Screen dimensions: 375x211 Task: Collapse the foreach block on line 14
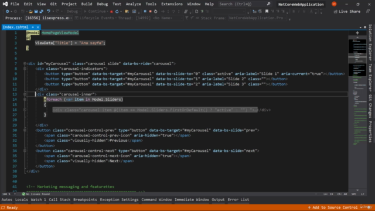(x=25, y=99)
